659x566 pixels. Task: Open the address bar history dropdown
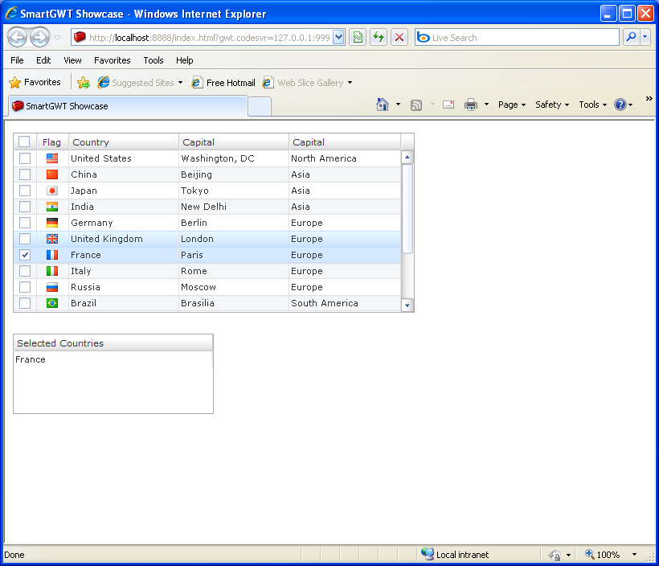click(339, 38)
